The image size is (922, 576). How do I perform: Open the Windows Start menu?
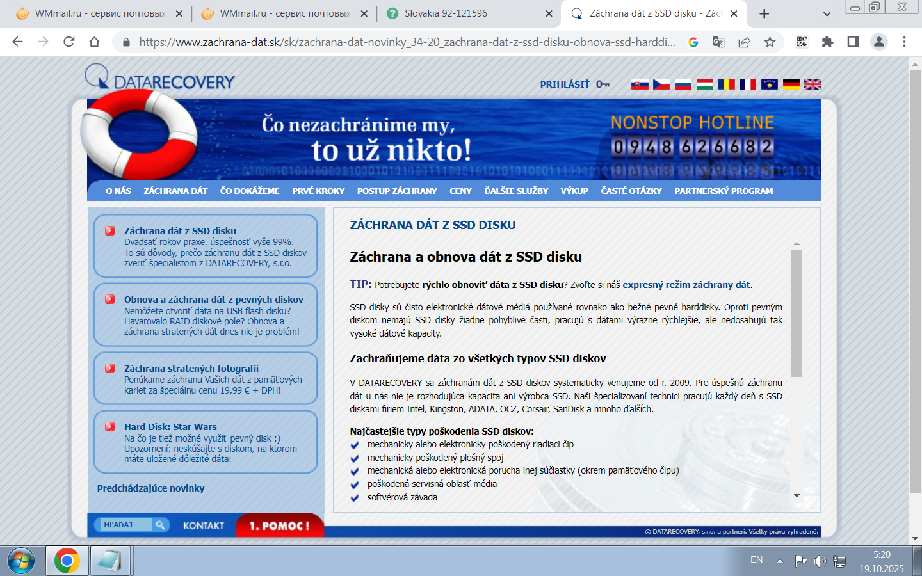click(x=21, y=561)
